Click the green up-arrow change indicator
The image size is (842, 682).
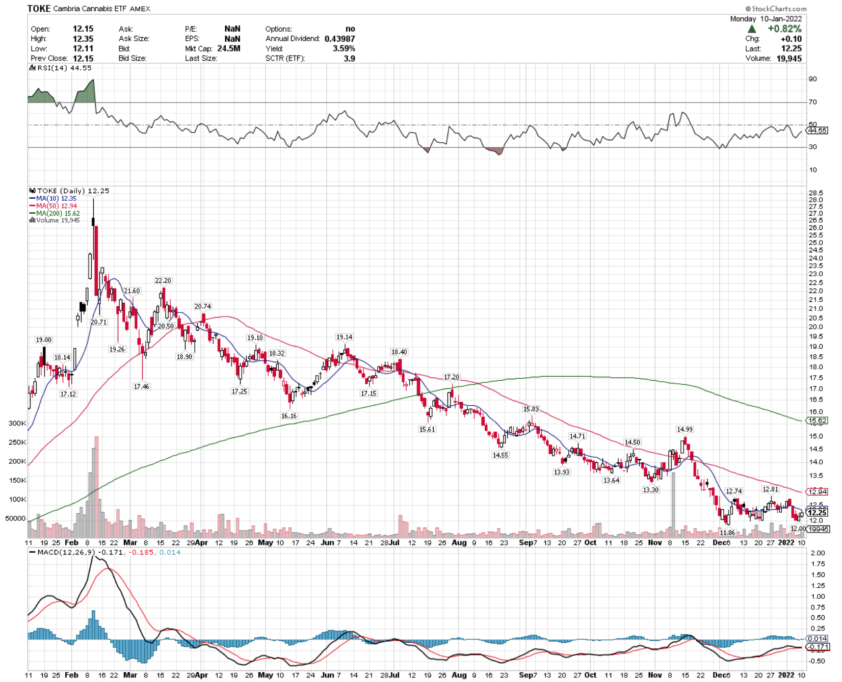pos(752,29)
